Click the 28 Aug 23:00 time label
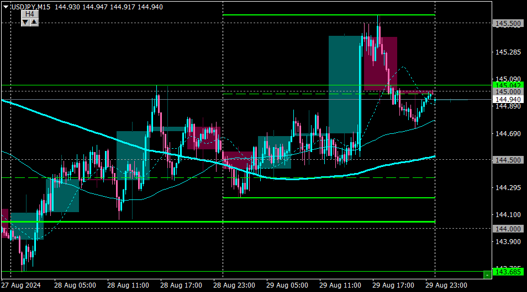 (x=234, y=285)
